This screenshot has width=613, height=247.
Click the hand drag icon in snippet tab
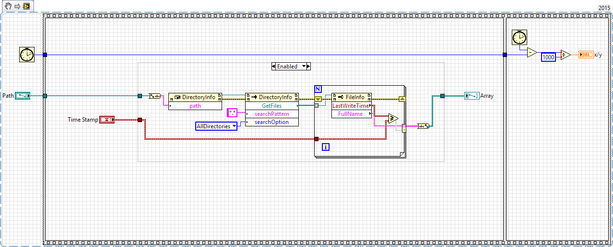7,7
